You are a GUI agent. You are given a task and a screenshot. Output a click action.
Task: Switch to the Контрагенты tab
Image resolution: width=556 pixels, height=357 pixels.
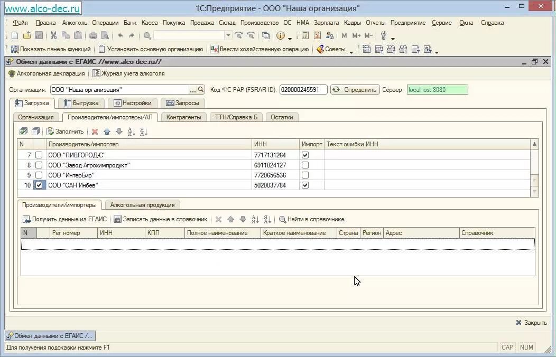(184, 117)
